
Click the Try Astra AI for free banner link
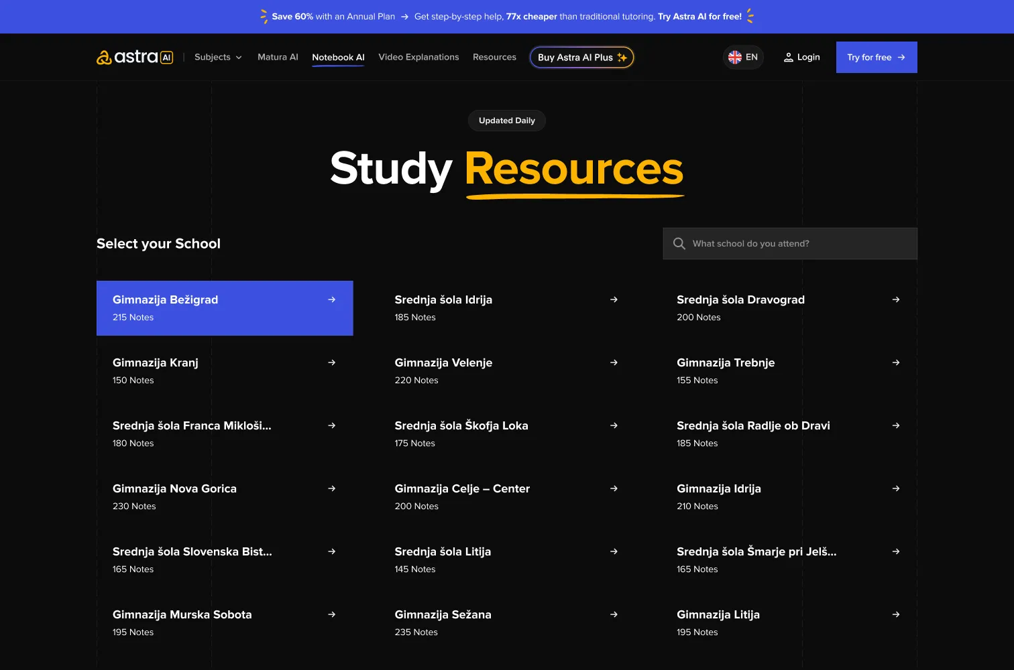(x=699, y=17)
